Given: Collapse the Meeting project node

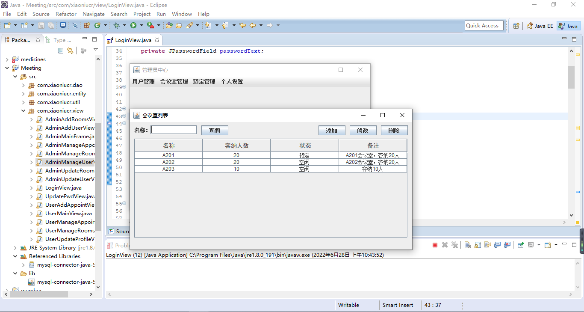Looking at the screenshot, I should coord(7,68).
